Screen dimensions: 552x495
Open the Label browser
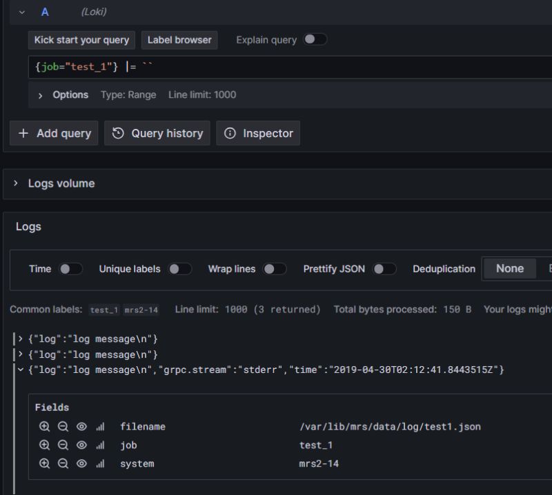(179, 40)
